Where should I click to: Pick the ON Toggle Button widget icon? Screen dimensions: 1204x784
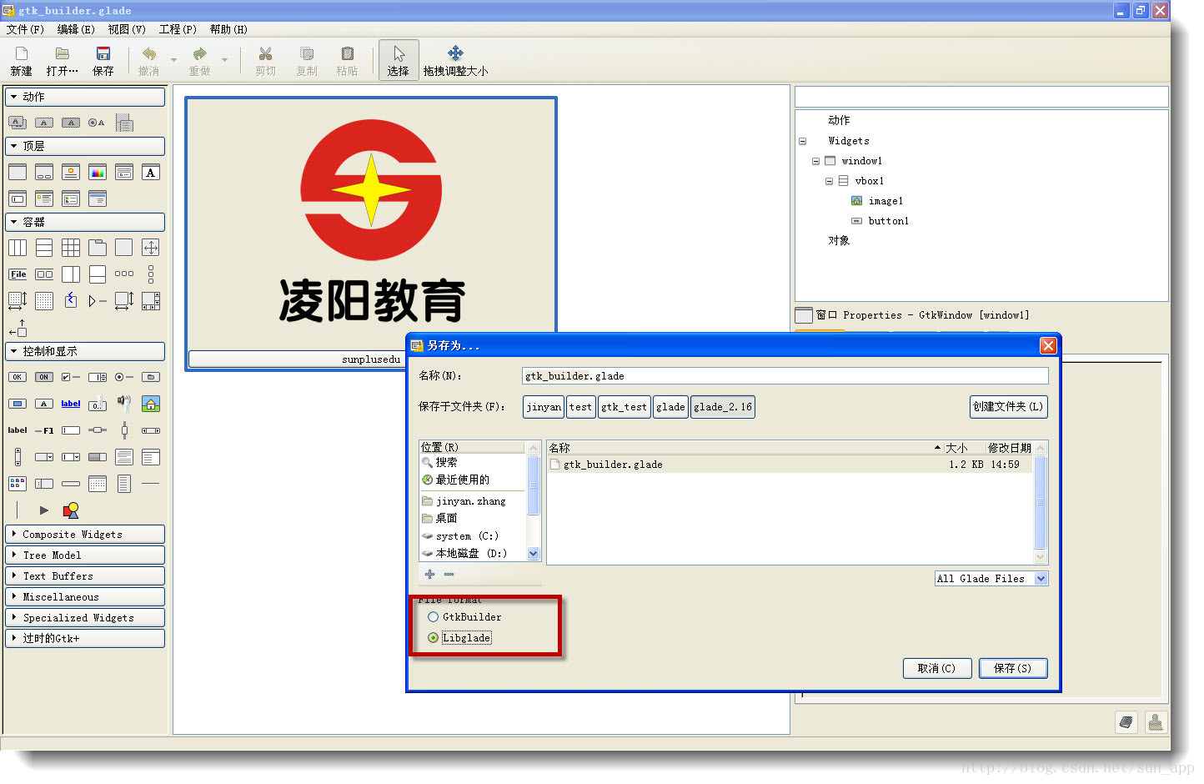pos(44,377)
